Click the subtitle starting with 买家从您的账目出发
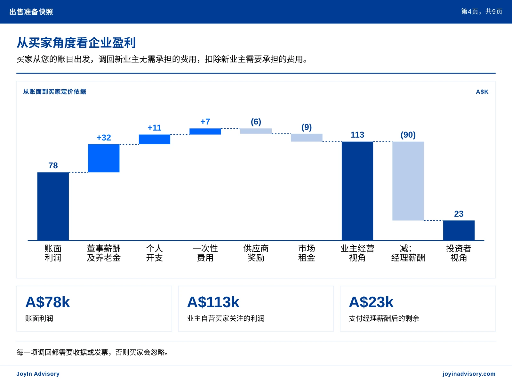This screenshot has width=512, height=384. pos(163,59)
